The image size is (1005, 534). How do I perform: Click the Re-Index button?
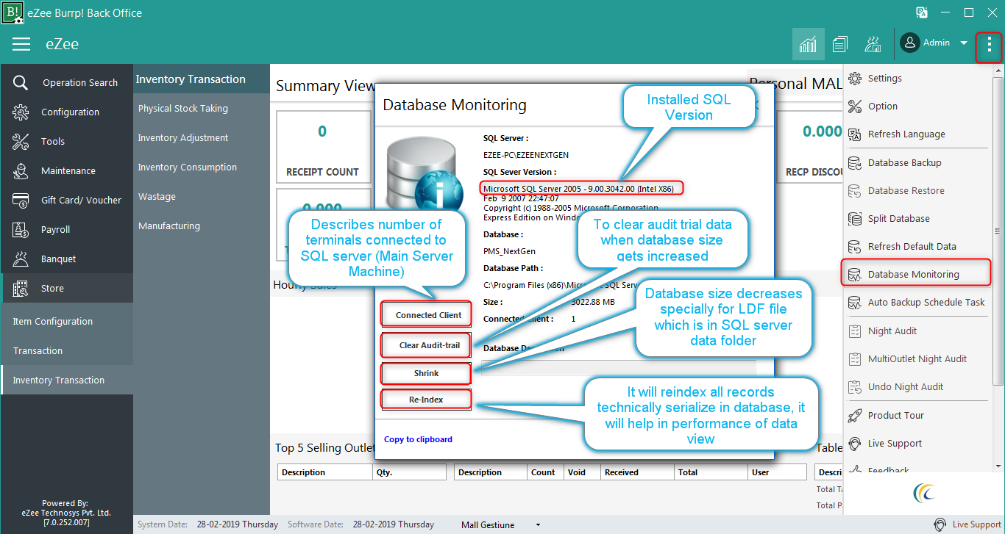(x=426, y=400)
